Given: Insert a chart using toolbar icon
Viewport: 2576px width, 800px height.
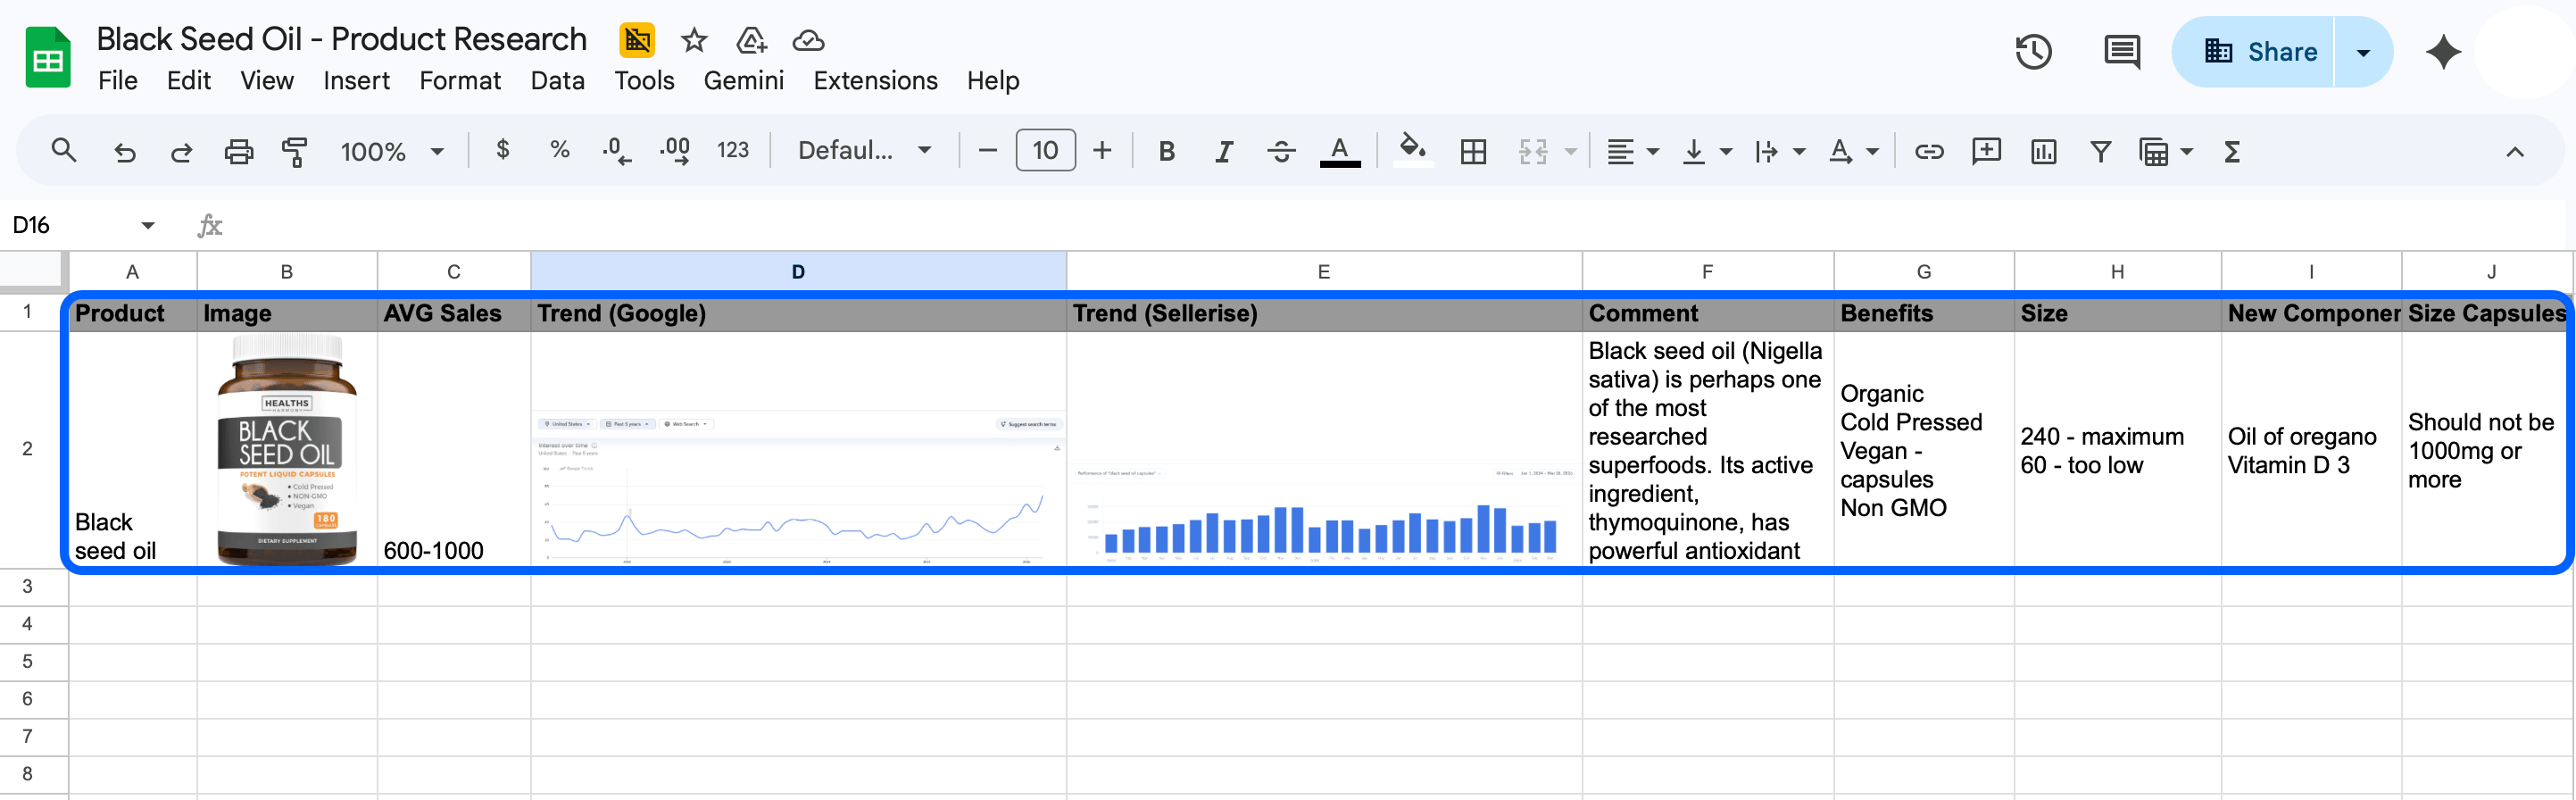Looking at the screenshot, I should 2043,151.
